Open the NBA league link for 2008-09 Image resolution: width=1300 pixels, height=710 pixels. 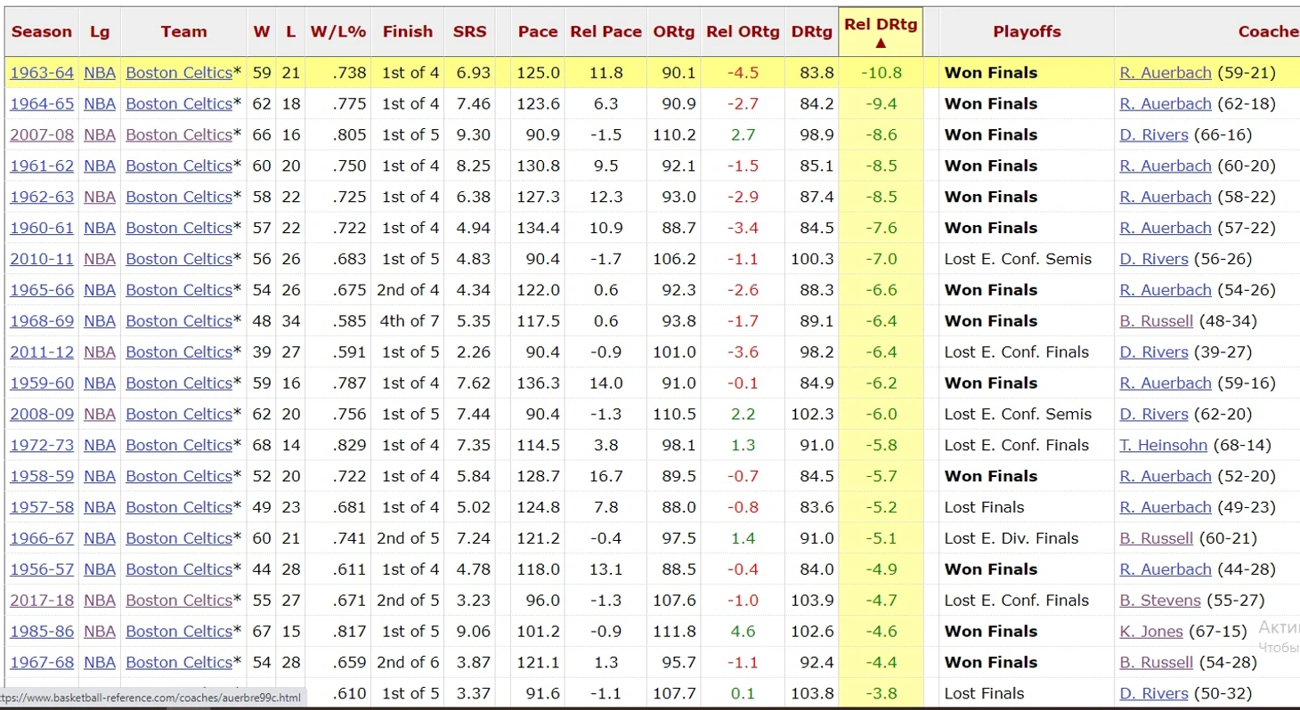point(100,414)
